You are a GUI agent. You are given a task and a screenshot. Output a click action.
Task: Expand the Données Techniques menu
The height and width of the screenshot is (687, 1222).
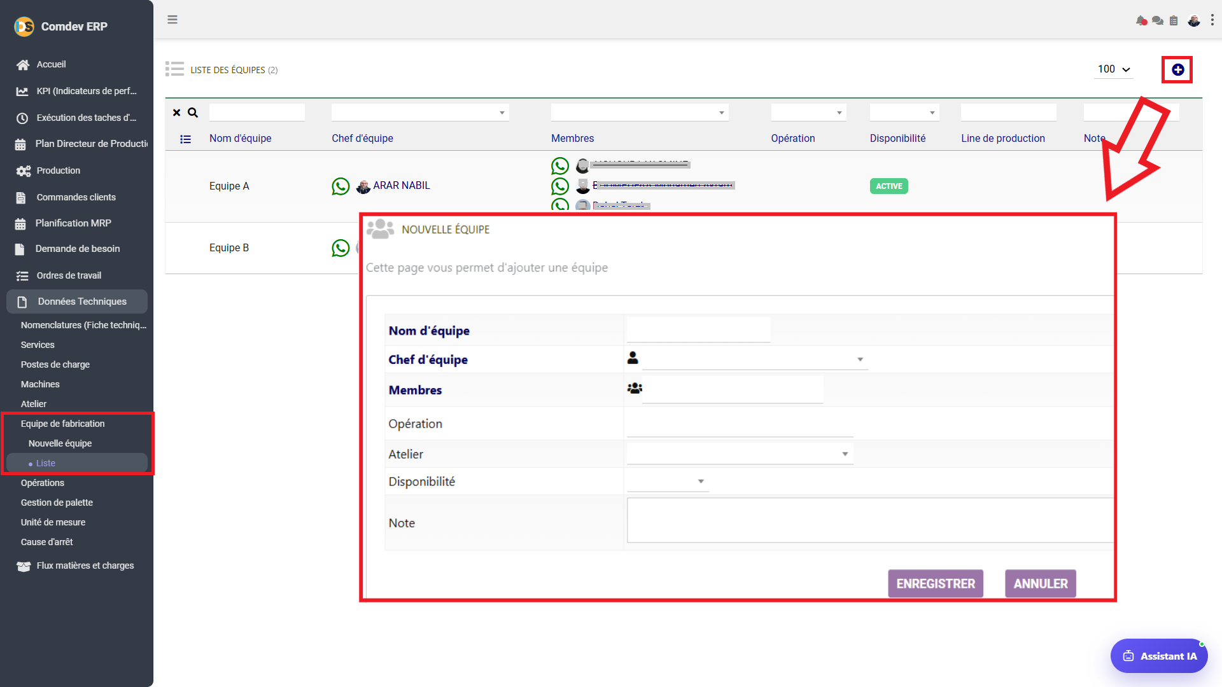click(x=77, y=302)
